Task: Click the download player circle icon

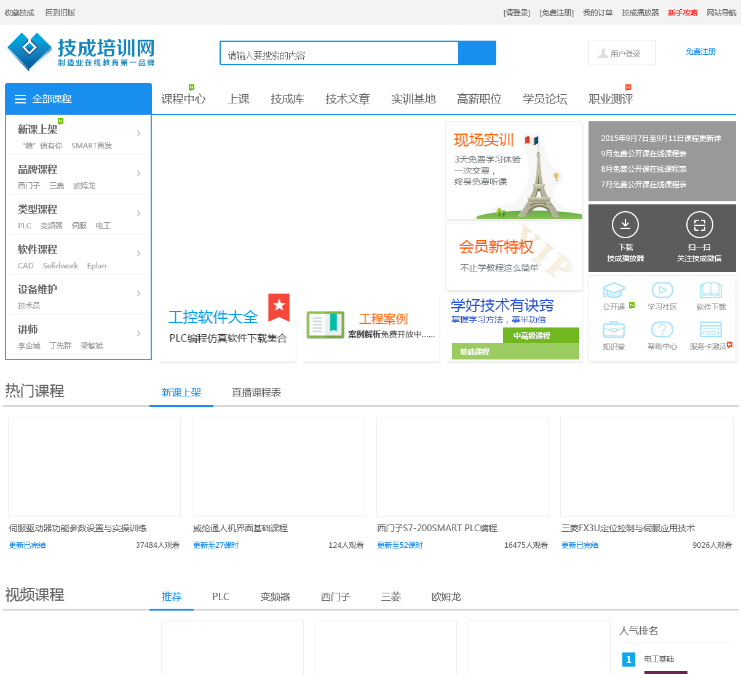Action: click(625, 225)
